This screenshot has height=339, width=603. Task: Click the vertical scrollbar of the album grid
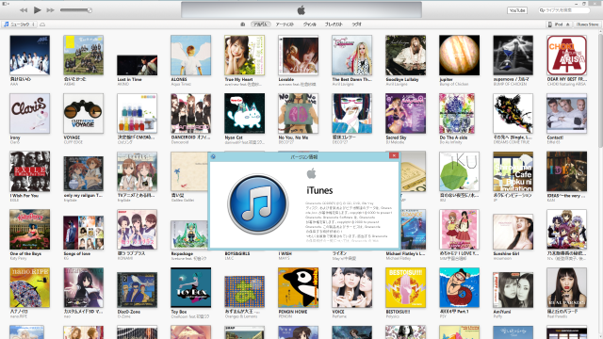pyautogui.click(x=600, y=90)
